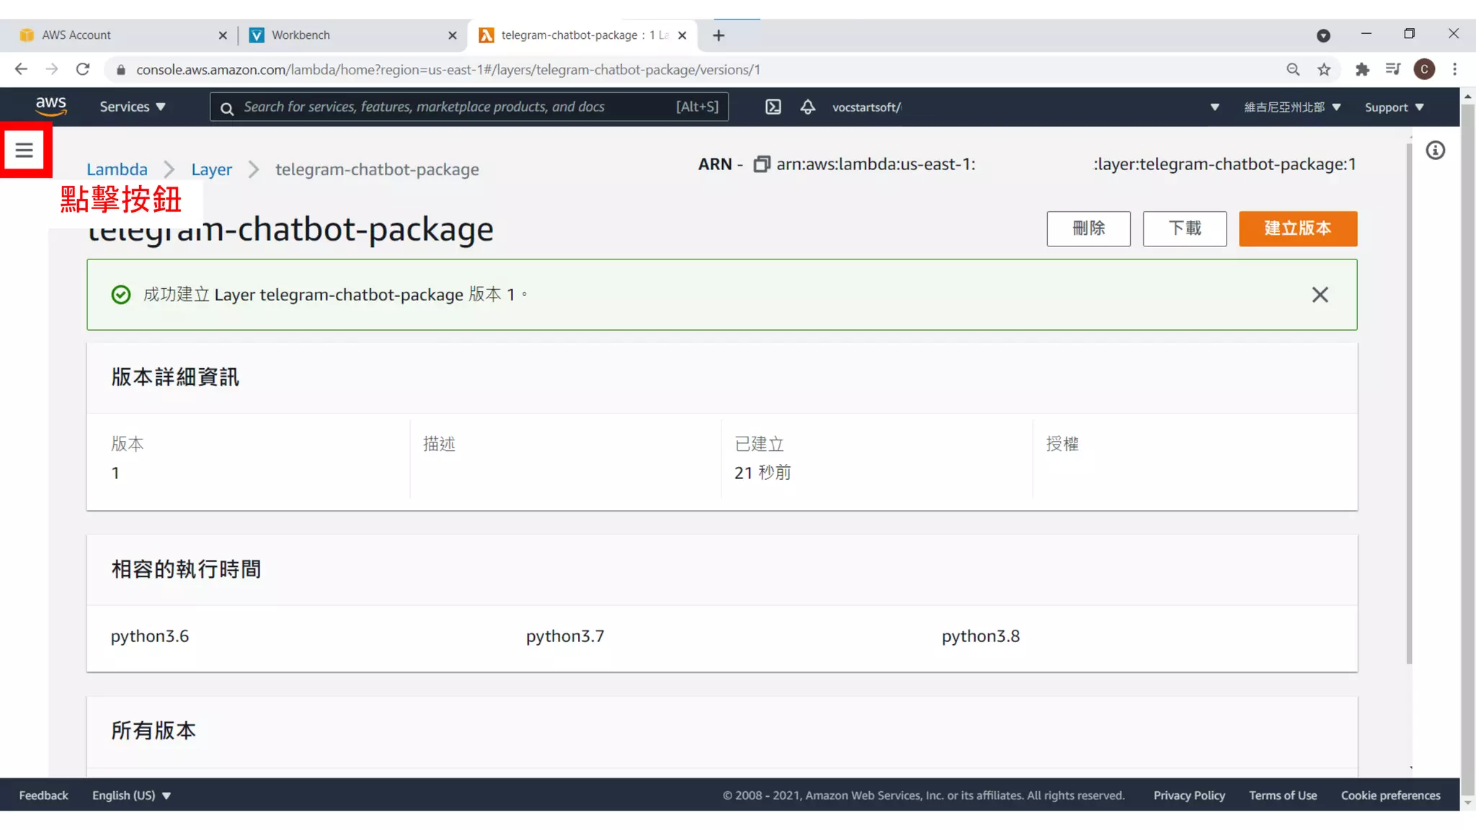Open the CloudShell terminal icon
This screenshot has width=1476, height=830.
tap(773, 107)
